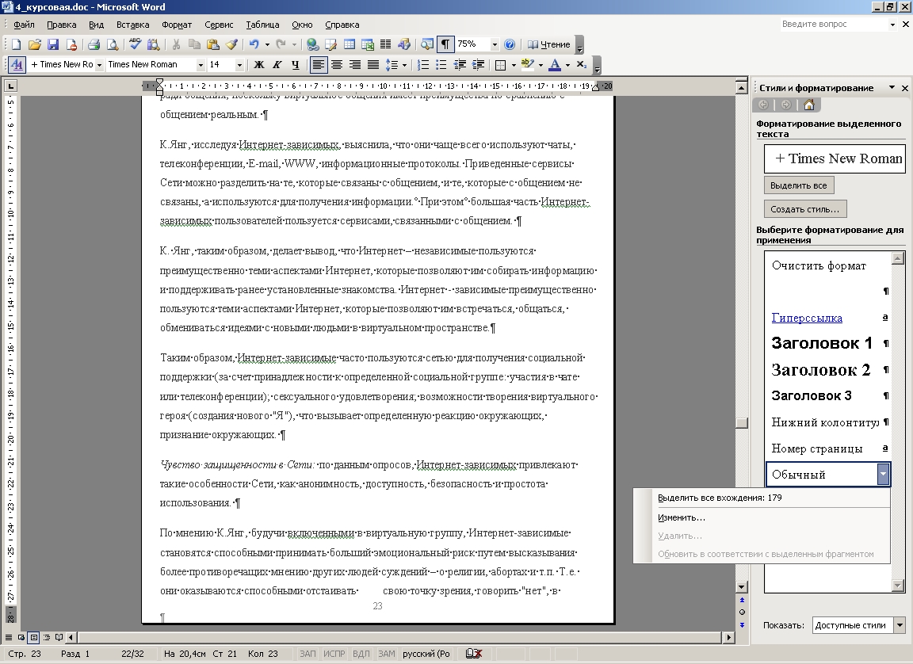Image resolution: width=913 pixels, height=664 pixels.
Task: Click the Создать стиль... button
Action: click(x=805, y=209)
